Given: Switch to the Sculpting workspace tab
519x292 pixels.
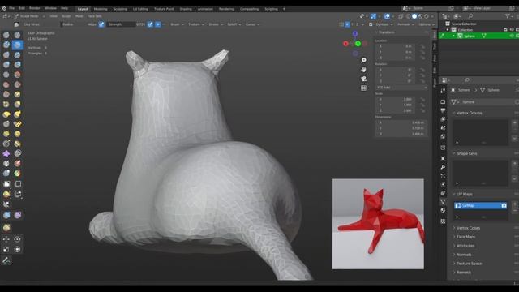Looking at the screenshot, I should pos(120,9).
